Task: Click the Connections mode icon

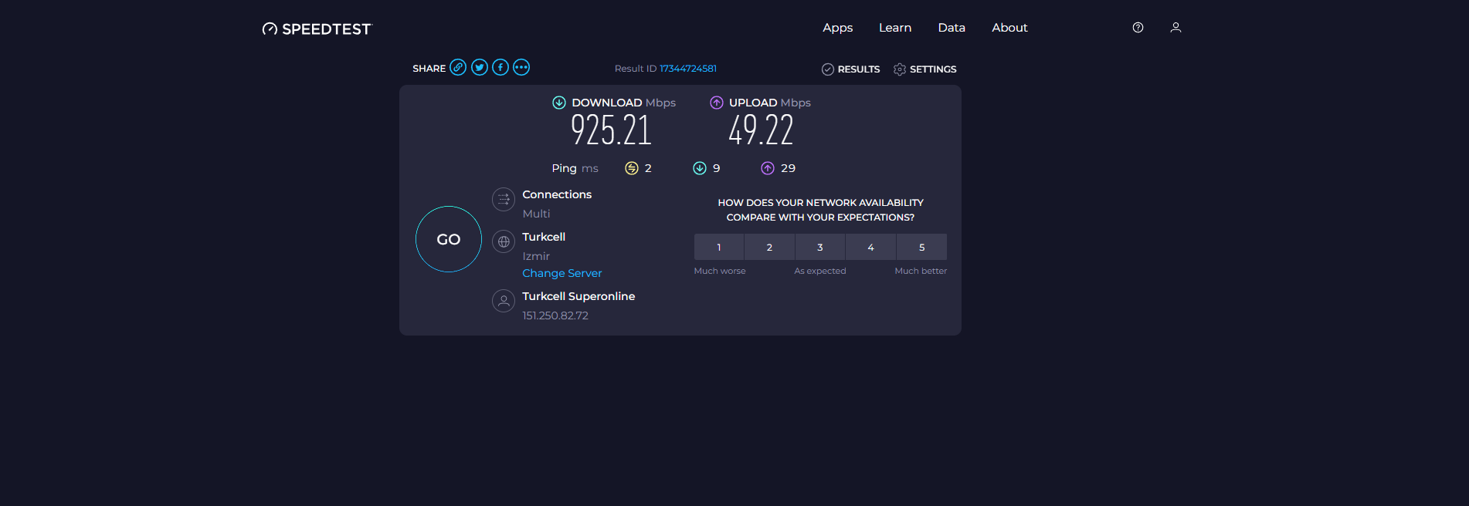Action: [504, 199]
